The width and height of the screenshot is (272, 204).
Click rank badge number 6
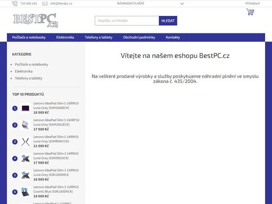[x=15, y=192]
